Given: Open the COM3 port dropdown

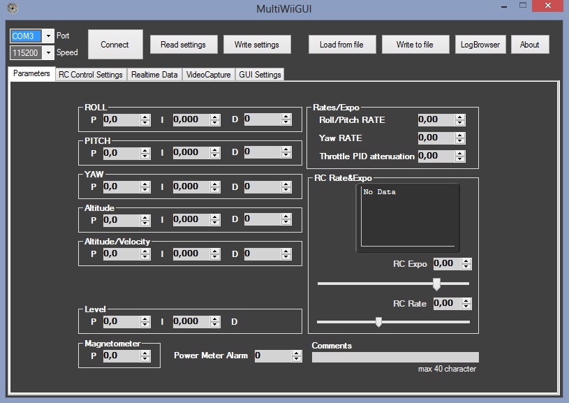Looking at the screenshot, I should [x=48, y=36].
